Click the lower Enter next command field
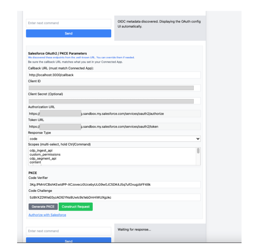The width and height of the screenshot is (261, 248). (68, 231)
